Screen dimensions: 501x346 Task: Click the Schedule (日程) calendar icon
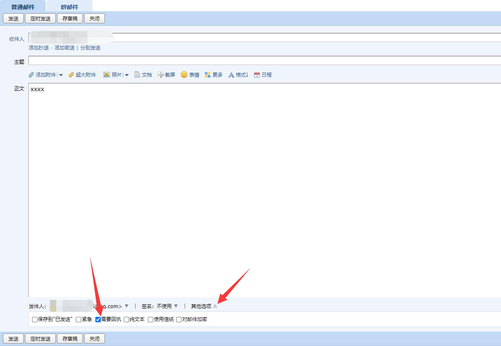pyautogui.click(x=257, y=75)
